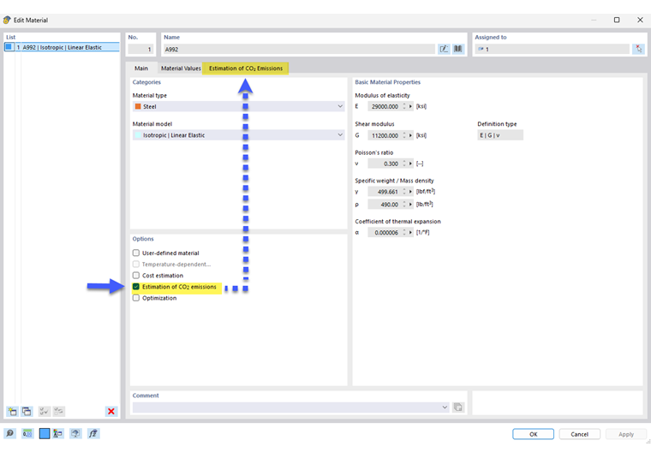Click the spinner arrows on modulus E field
Image resolution: width=651 pixels, height=458 pixels.
(x=404, y=107)
